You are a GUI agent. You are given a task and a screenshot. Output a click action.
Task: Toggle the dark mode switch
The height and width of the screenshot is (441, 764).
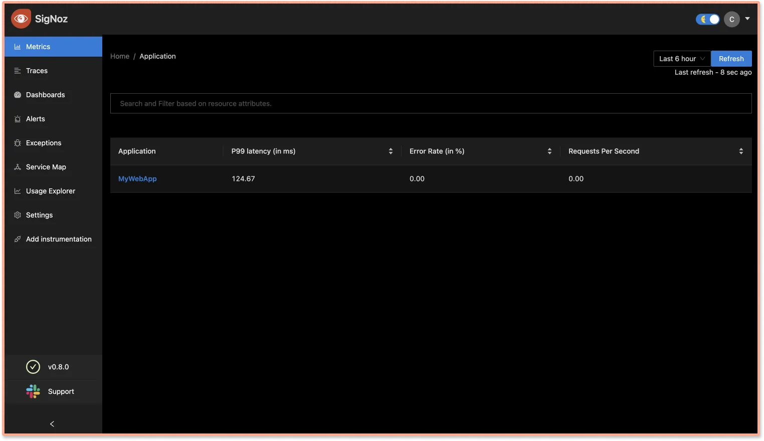[x=708, y=19]
